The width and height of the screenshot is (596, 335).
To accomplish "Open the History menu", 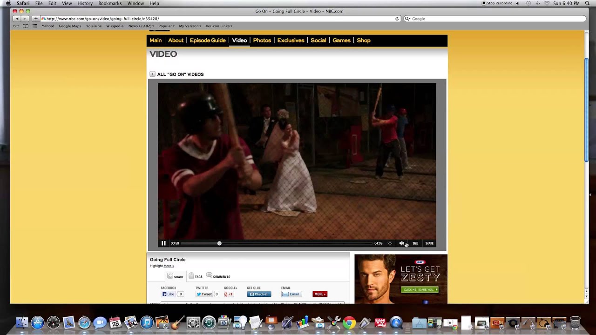I will click(x=85, y=3).
